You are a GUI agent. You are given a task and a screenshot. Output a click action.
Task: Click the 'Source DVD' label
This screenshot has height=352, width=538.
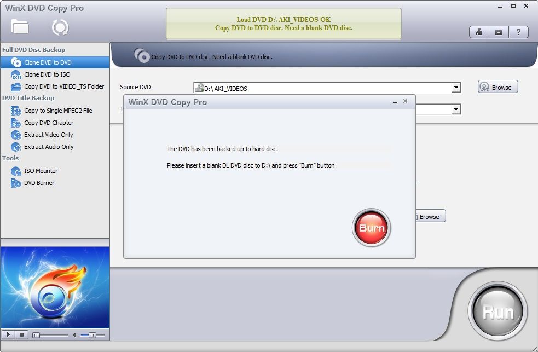click(x=135, y=87)
